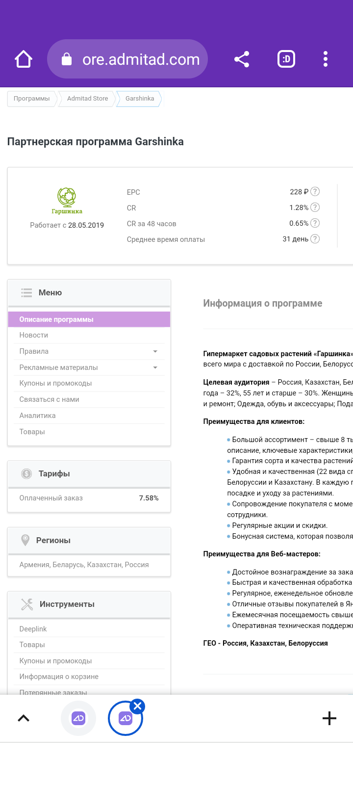Tap help icon for CR за 48 часов

pyautogui.click(x=315, y=223)
